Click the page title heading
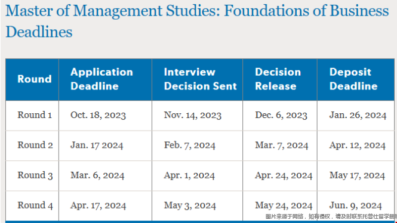 (197, 21)
